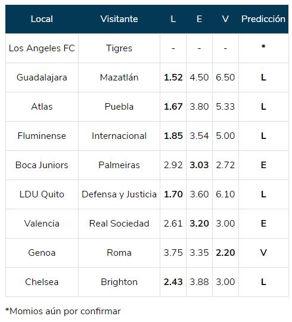Screen dimensions: 292x322
Task: Click the 3.88 draw odds for Brighton match
Action: point(199,282)
